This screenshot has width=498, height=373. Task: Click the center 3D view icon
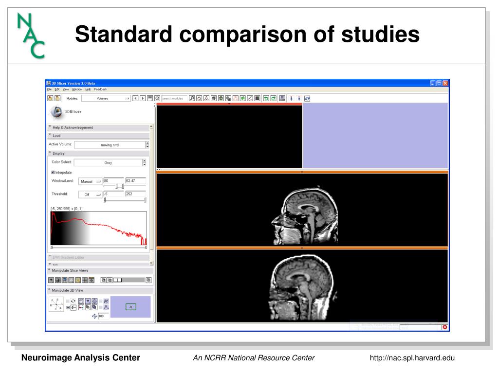[x=94, y=301]
